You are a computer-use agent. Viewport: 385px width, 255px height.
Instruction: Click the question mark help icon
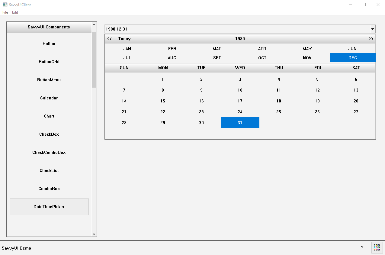(362, 248)
